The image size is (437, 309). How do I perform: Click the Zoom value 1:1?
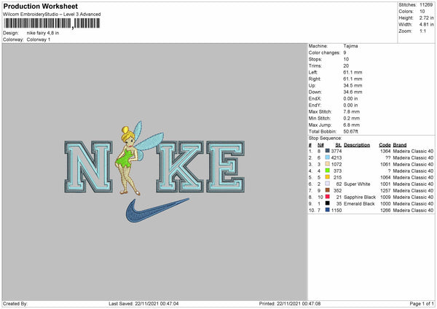click(x=422, y=31)
